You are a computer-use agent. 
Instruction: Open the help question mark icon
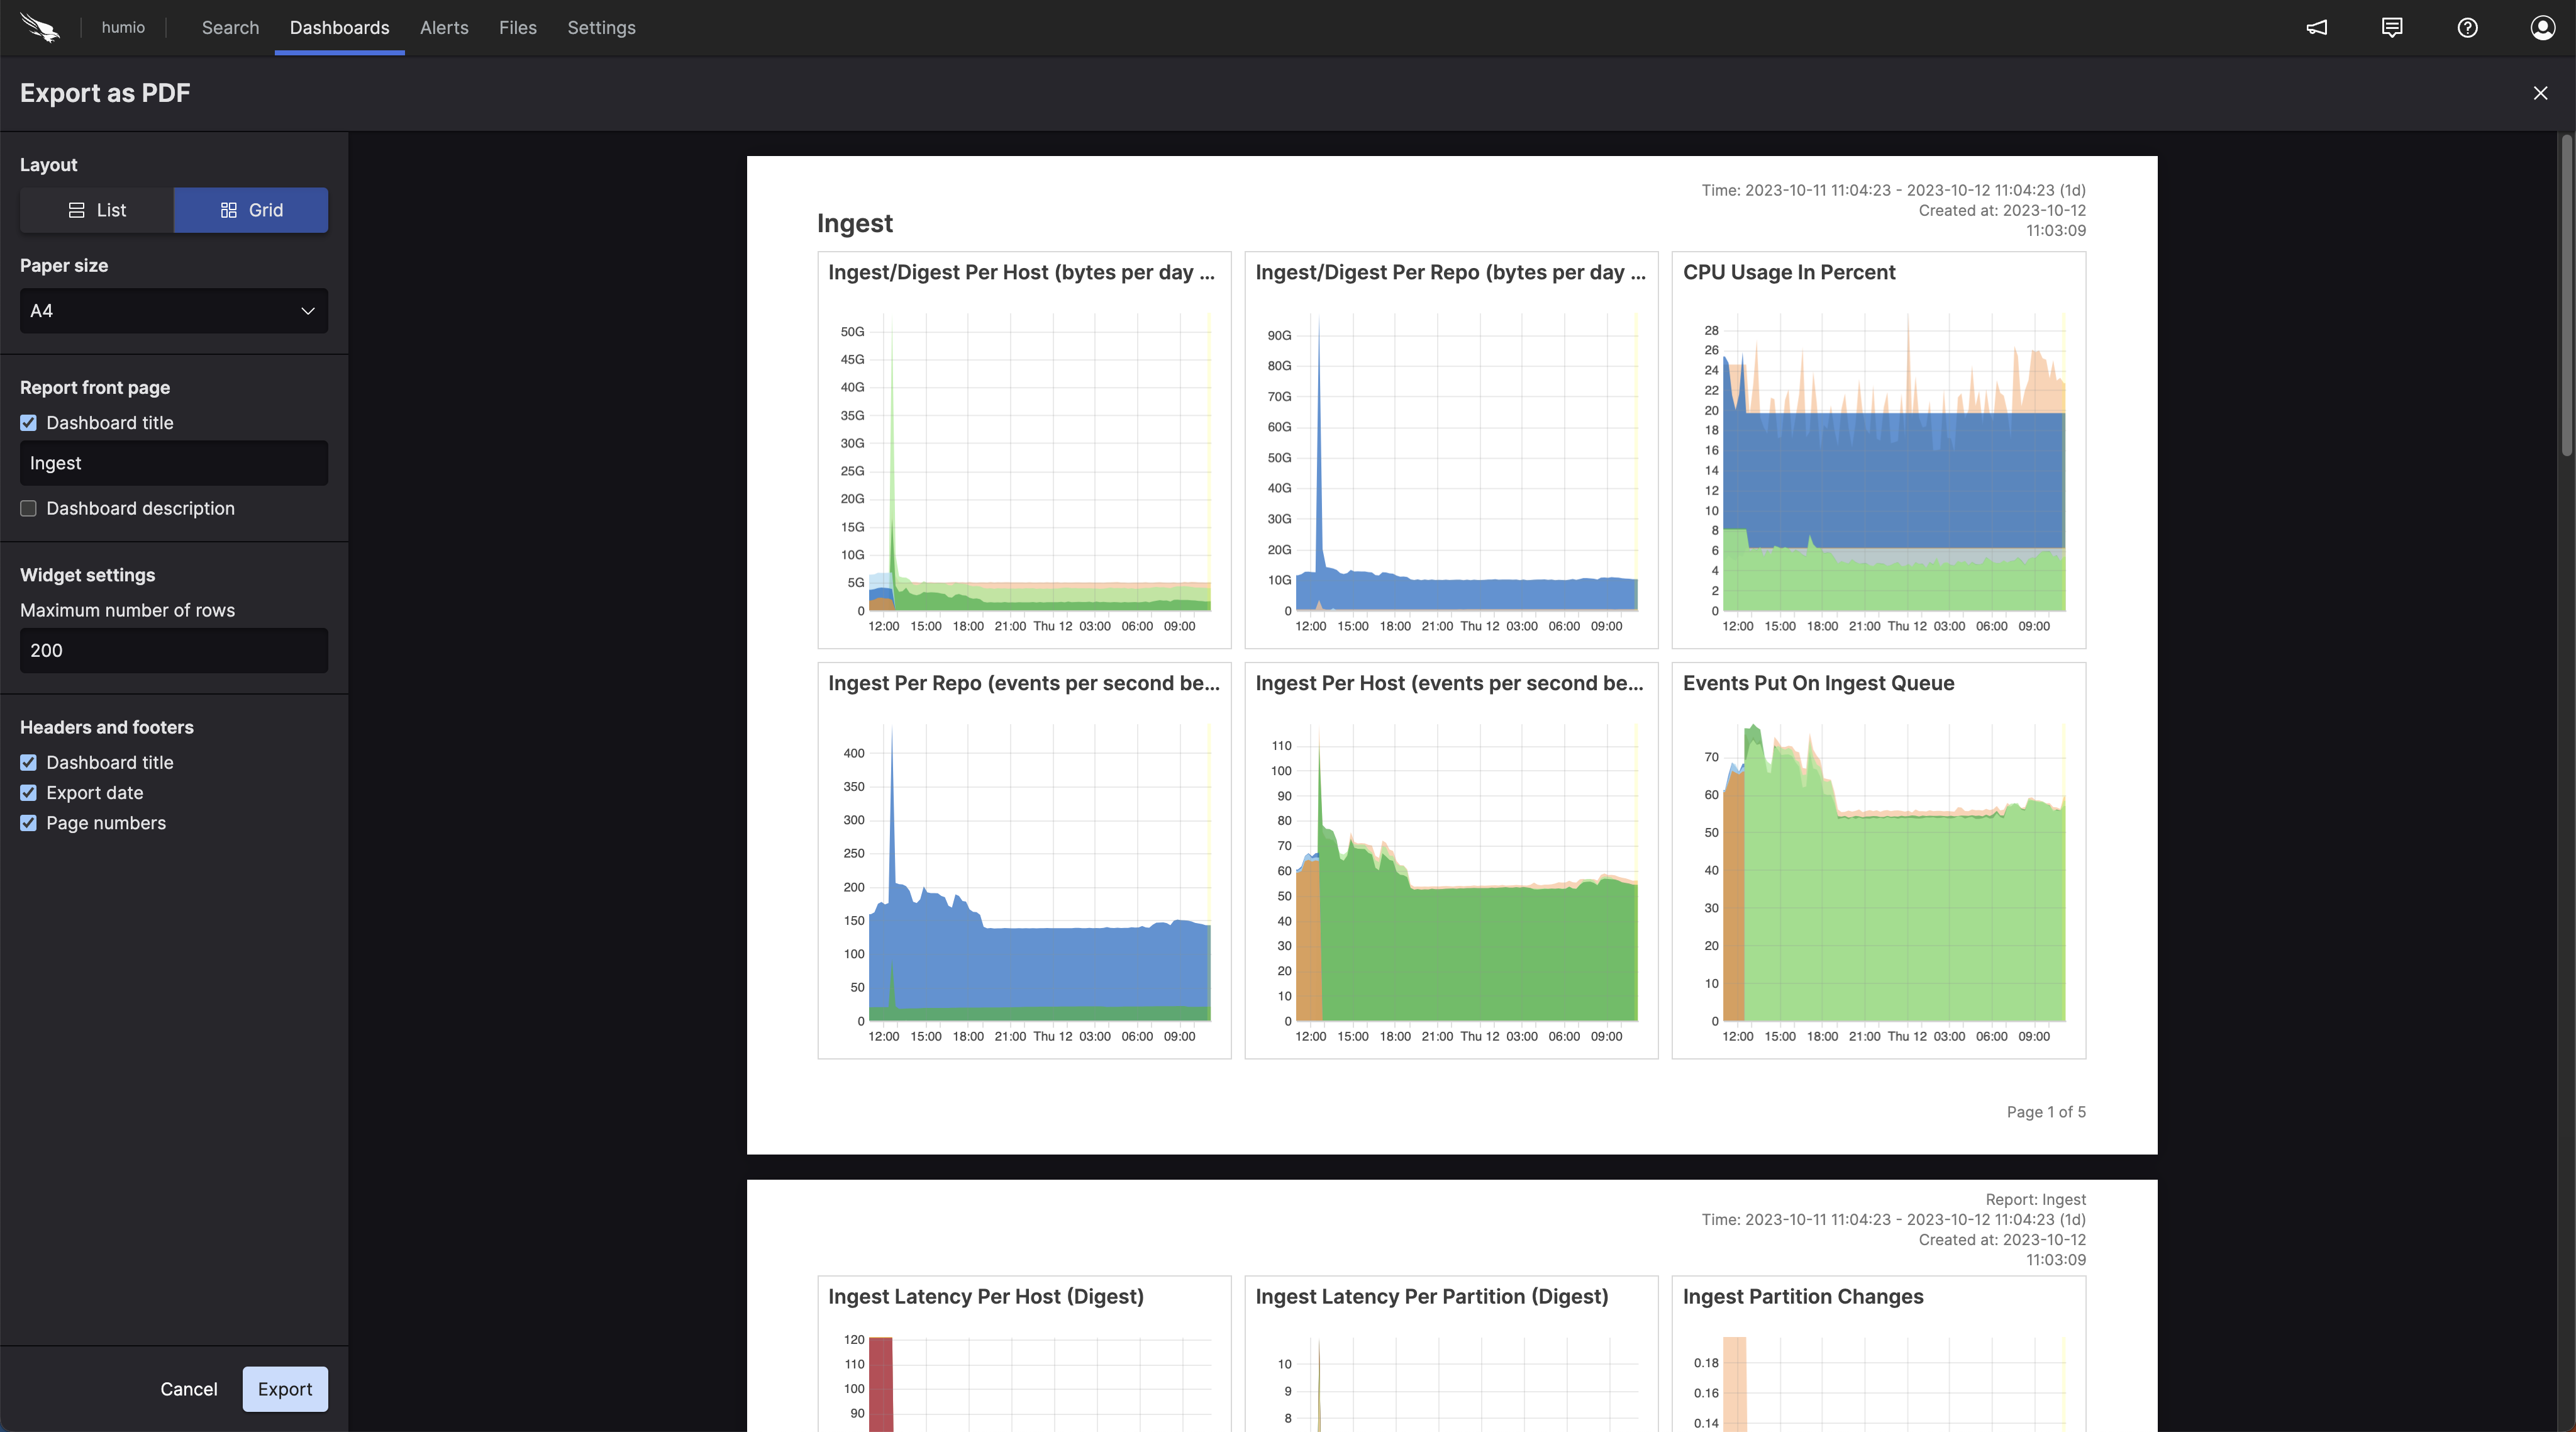[x=2467, y=27]
